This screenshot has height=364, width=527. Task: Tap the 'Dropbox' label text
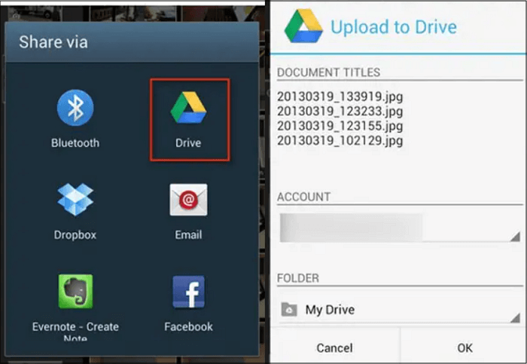point(75,234)
